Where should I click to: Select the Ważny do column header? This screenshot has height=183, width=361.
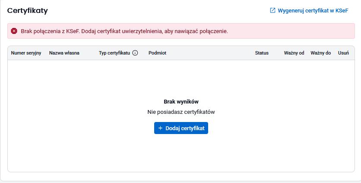coord(320,53)
